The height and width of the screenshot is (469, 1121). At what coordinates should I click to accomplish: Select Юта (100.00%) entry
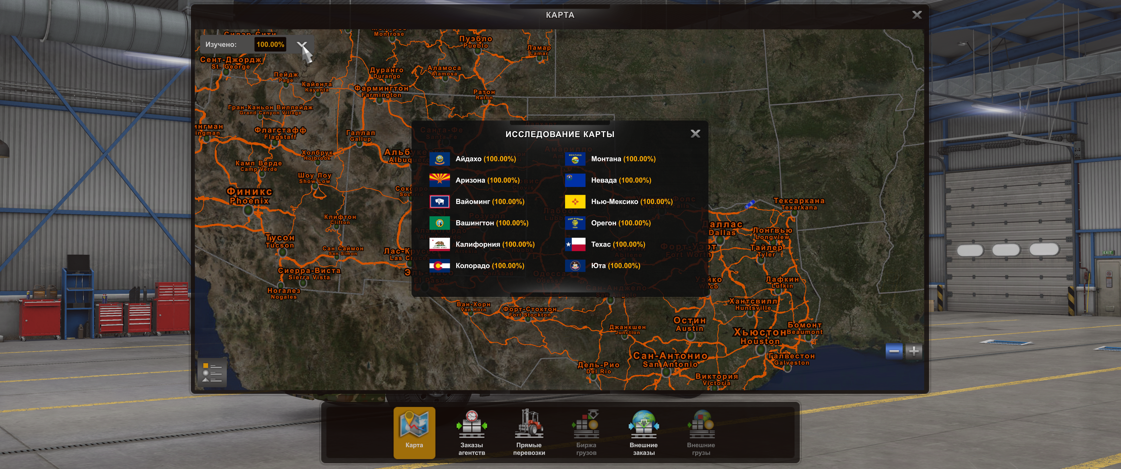615,265
